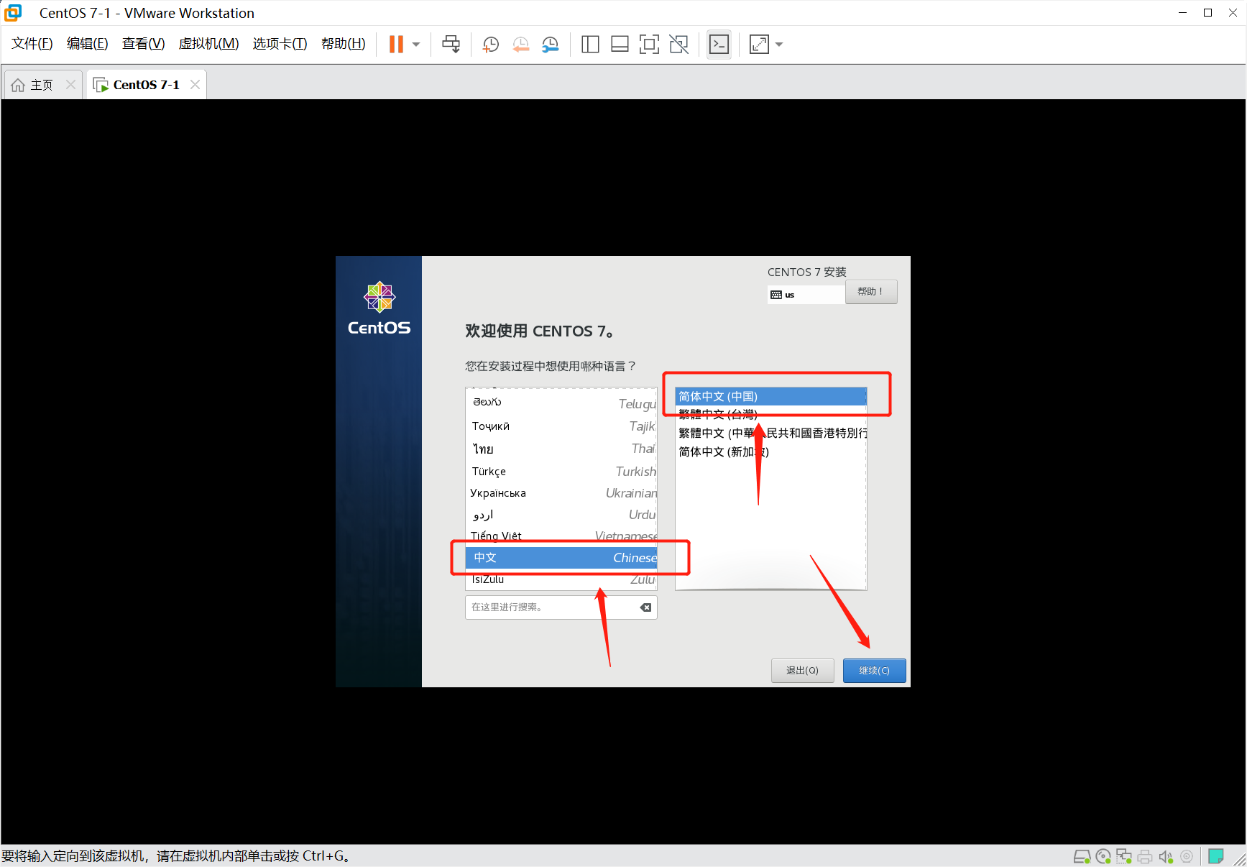Open the 虚拟机 menu
This screenshot has height=867, width=1247.
point(208,44)
